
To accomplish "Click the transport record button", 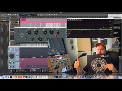I will [x=11, y=15].
